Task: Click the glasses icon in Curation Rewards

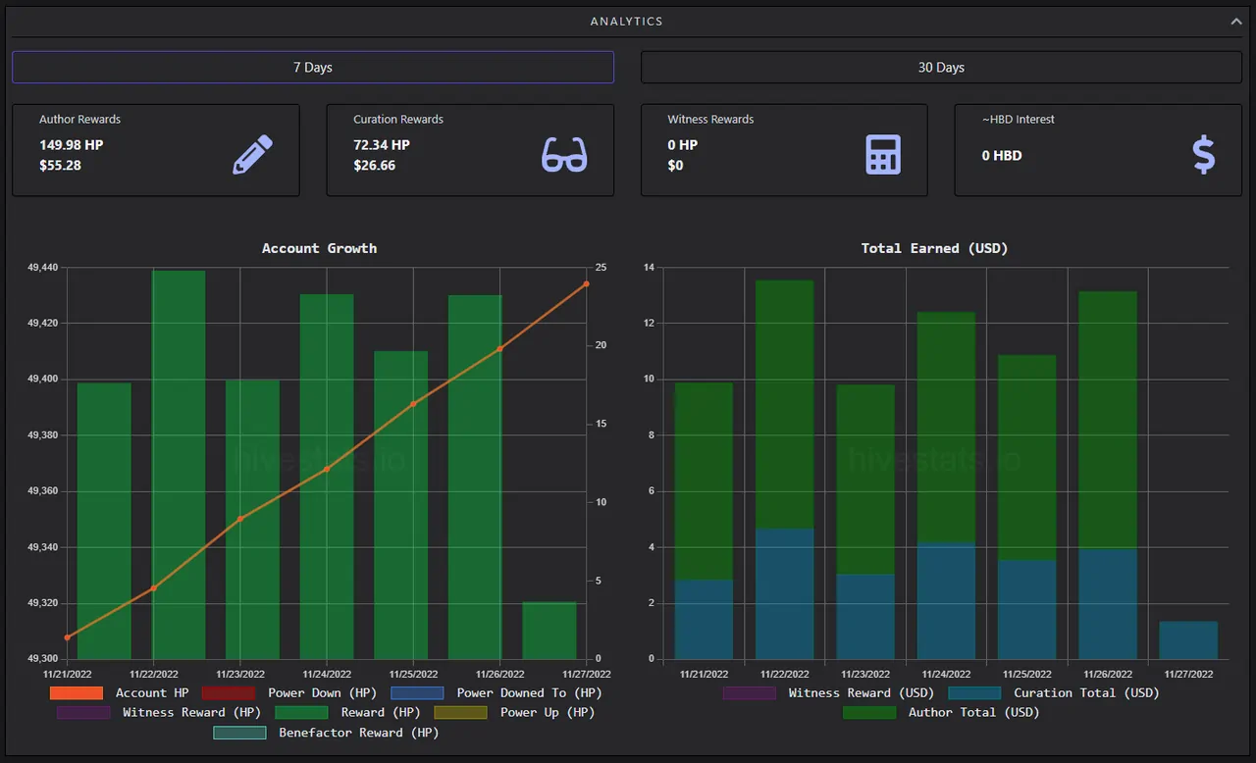Action: tap(564, 155)
